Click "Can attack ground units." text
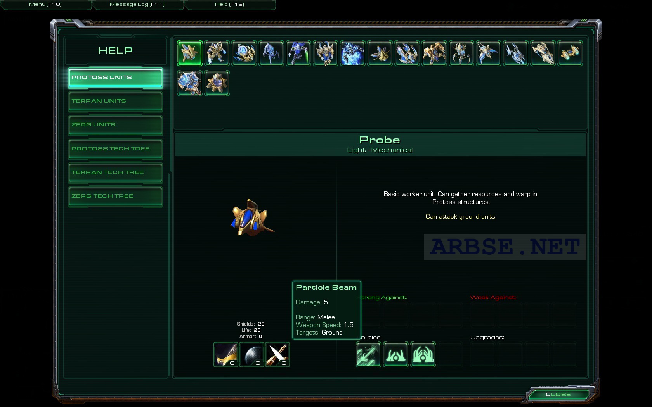The width and height of the screenshot is (652, 407). tap(461, 217)
